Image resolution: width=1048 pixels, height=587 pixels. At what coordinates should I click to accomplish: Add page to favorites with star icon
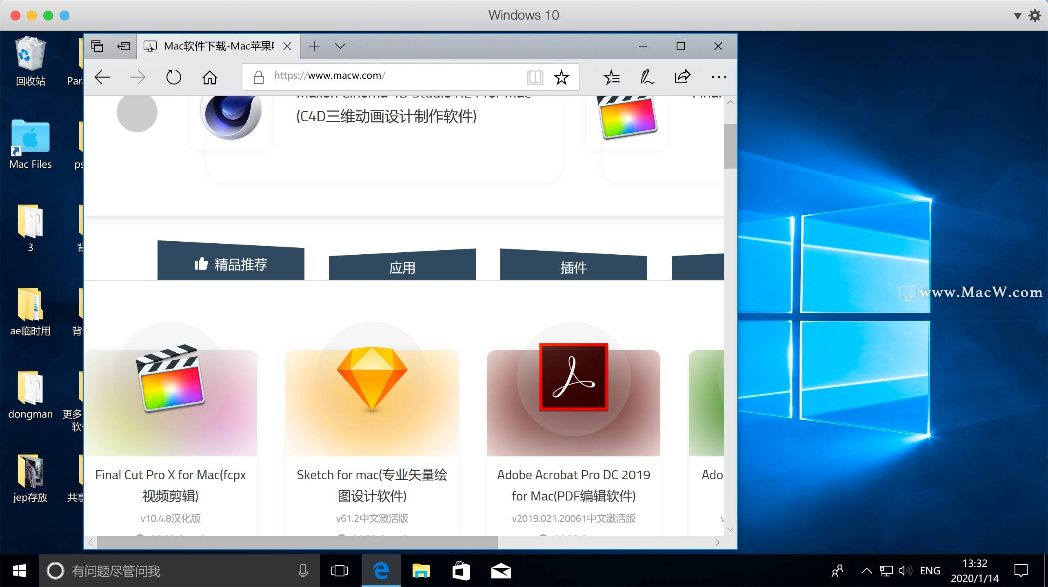point(562,77)
